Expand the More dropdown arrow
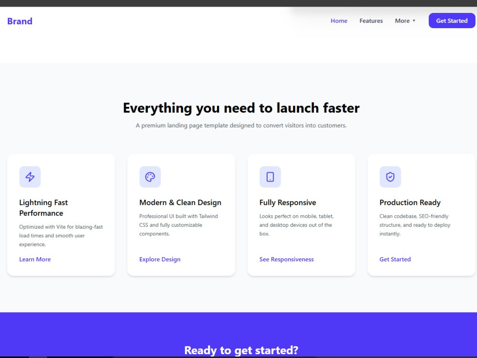This screenshot has width=477, height=358. (x=414, y=21)
